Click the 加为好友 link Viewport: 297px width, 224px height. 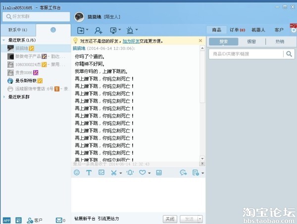131,41
